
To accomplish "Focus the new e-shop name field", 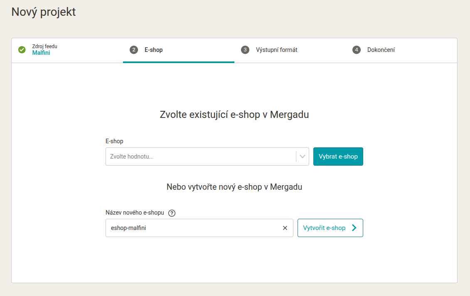I will click(x=199, y=228).
